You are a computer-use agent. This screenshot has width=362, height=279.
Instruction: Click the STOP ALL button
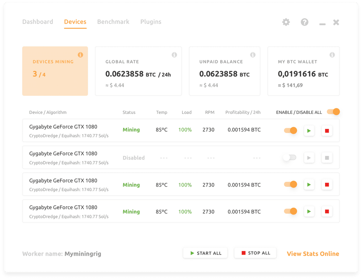click(x=255, y=253)
